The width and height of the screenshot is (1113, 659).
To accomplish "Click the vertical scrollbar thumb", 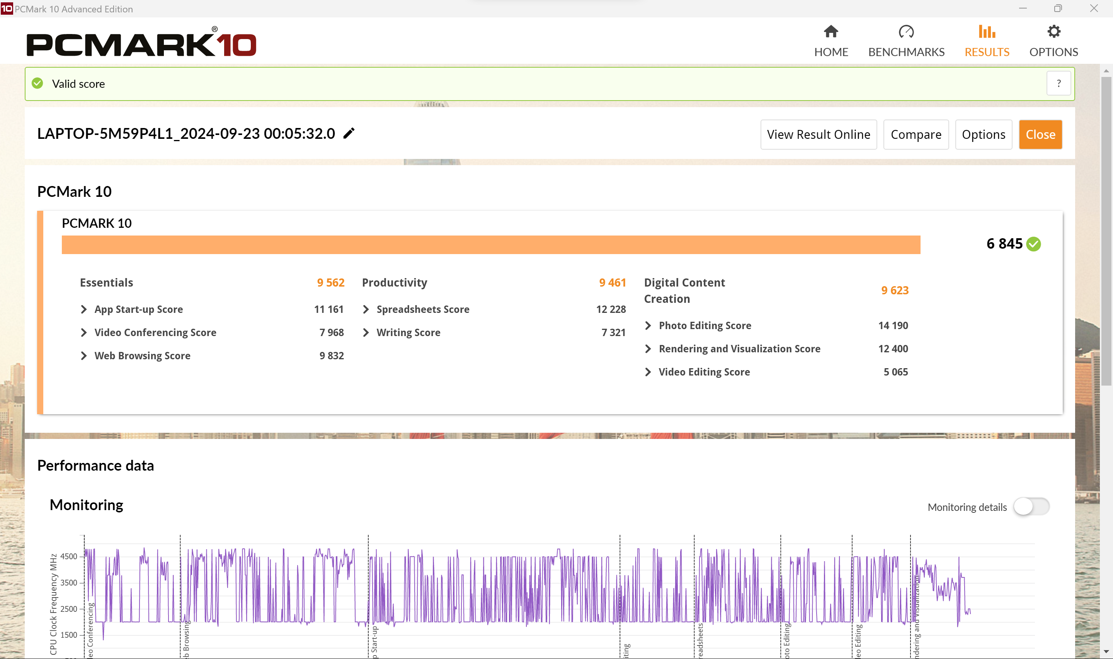I will (1106, 231).
